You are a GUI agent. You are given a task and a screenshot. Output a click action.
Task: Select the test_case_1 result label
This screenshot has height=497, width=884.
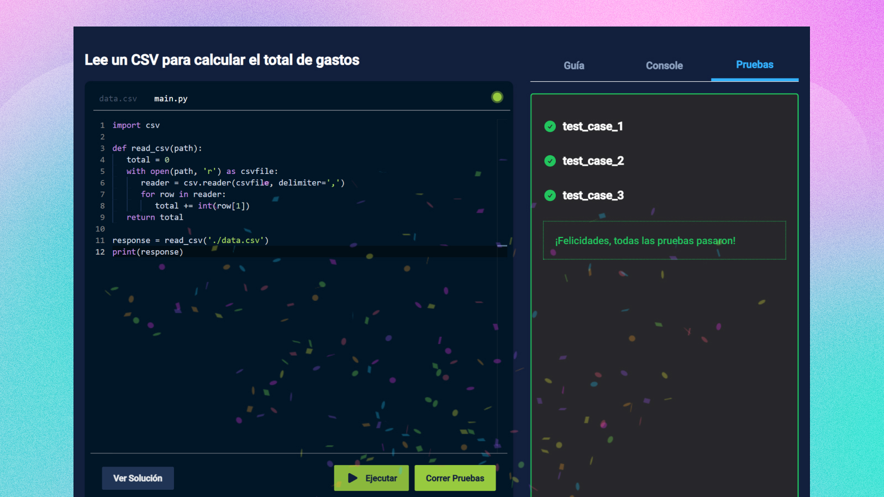(592, 126)
